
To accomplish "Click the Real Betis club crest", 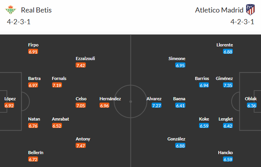I will 11,10.
